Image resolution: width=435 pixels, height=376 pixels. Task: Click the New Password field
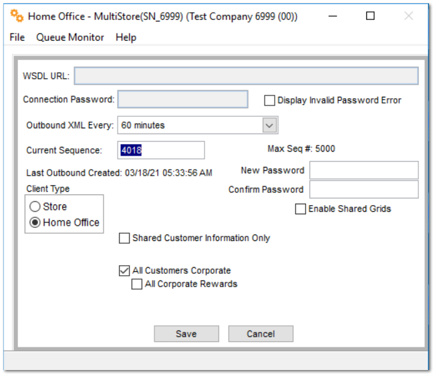coord(364,170)
